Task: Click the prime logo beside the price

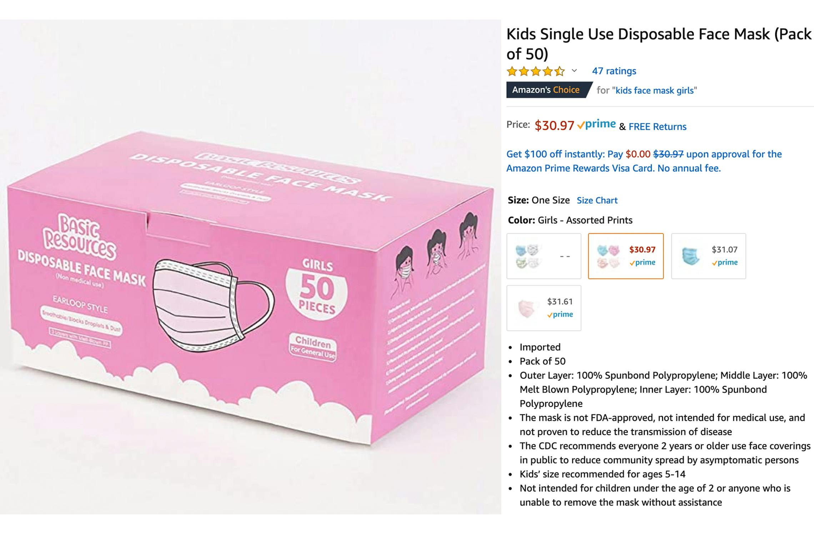Action: (x=596, y=124)
